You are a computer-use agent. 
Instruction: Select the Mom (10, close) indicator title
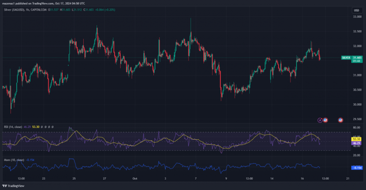pyautogui.click(x=14, y=160)
